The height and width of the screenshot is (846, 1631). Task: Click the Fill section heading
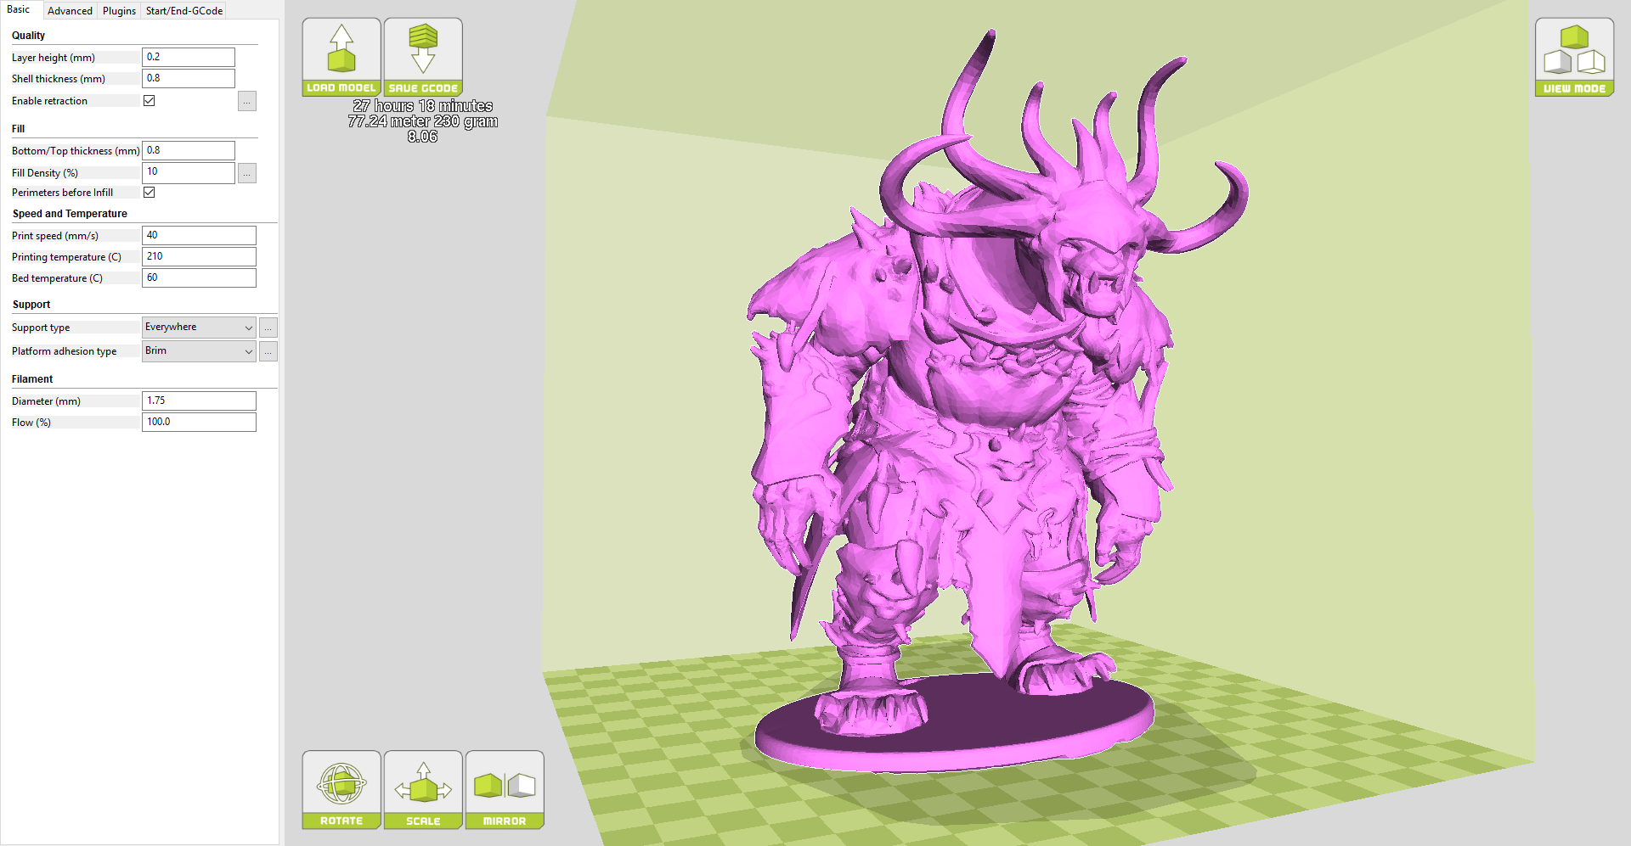click(x=18, y=129)
